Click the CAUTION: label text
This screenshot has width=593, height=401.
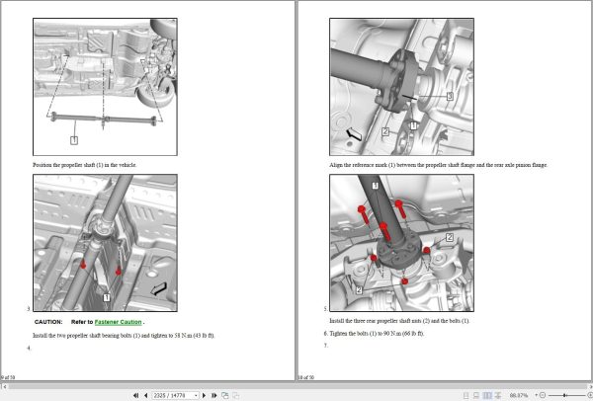tap(48, 322)
